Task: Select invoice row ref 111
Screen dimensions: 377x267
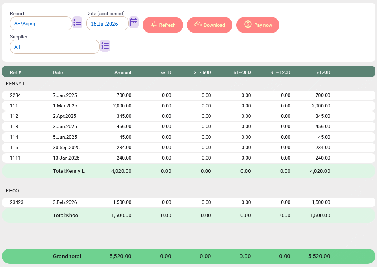Action: pos(189,106)
